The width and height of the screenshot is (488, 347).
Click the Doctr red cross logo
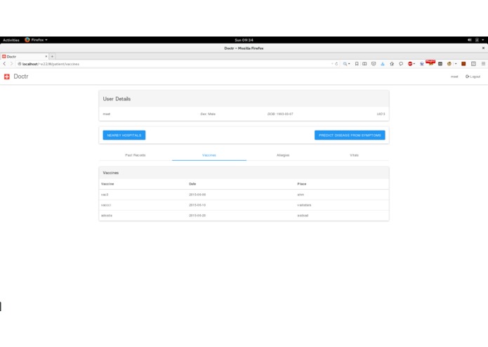pyautogui.click(x=7, y=77)
